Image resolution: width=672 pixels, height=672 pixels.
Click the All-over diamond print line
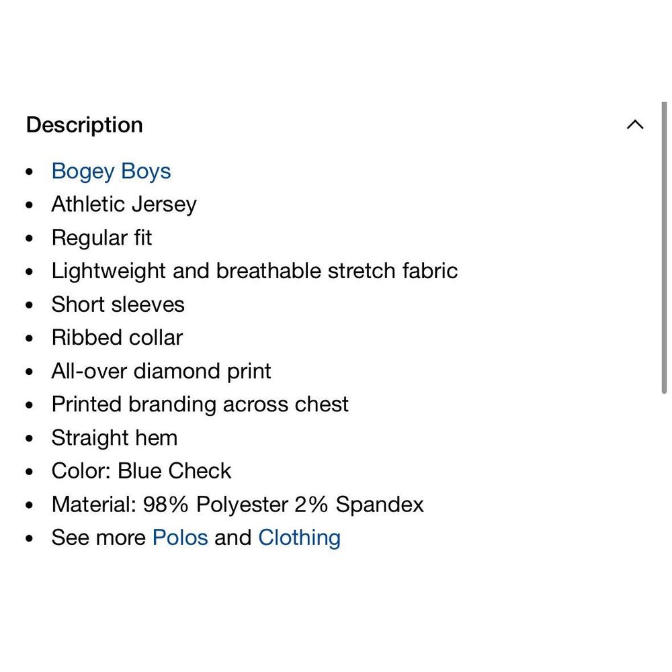[161, 371]
